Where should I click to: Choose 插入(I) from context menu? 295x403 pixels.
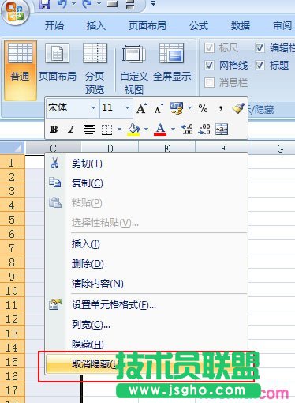pyautogui.click(x=146, y=244)
